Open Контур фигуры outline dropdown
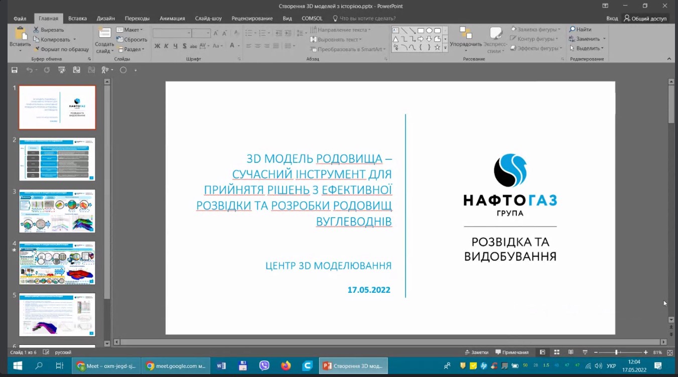Image resolution: width=678 pixels, height=377 pixels. [534, 39]
